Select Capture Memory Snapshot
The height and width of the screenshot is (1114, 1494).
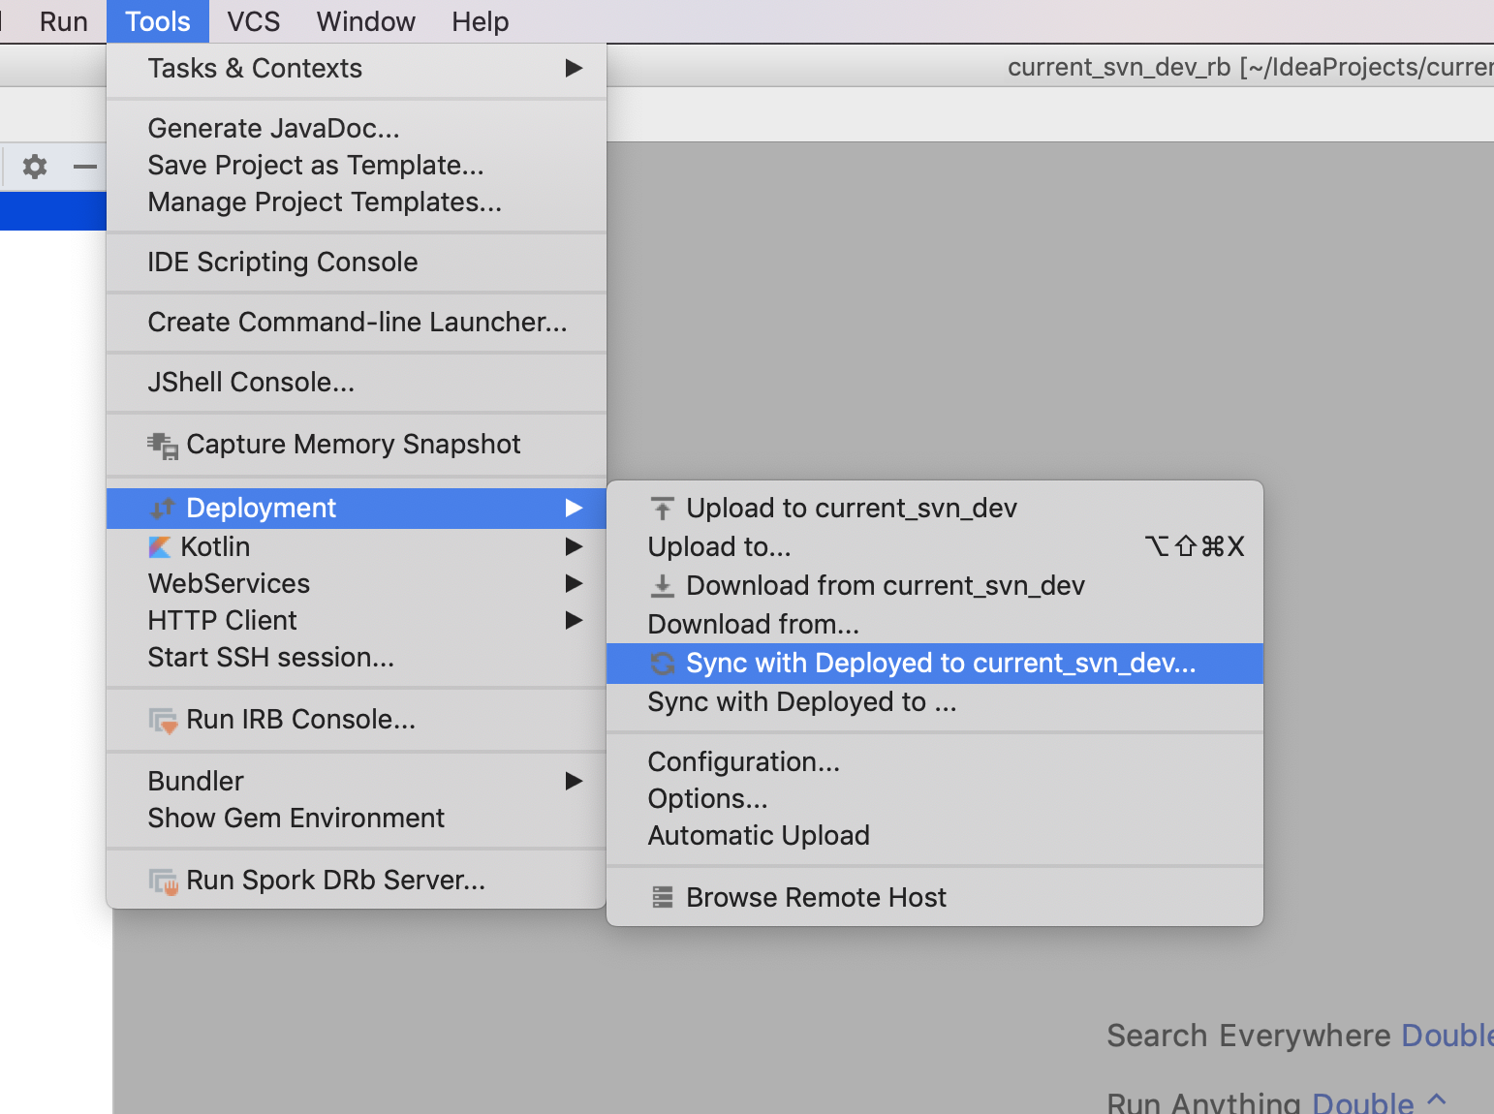click(357, 444)
